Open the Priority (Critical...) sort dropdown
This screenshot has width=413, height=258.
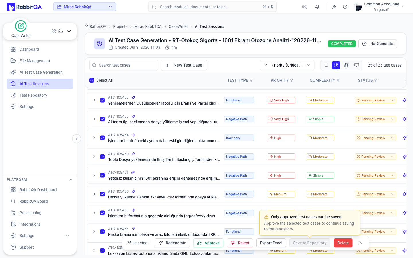tap(287, 65)
